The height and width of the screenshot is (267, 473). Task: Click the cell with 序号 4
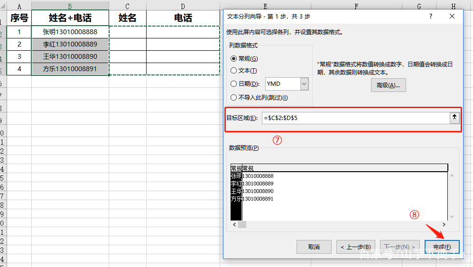click(19, 69)
